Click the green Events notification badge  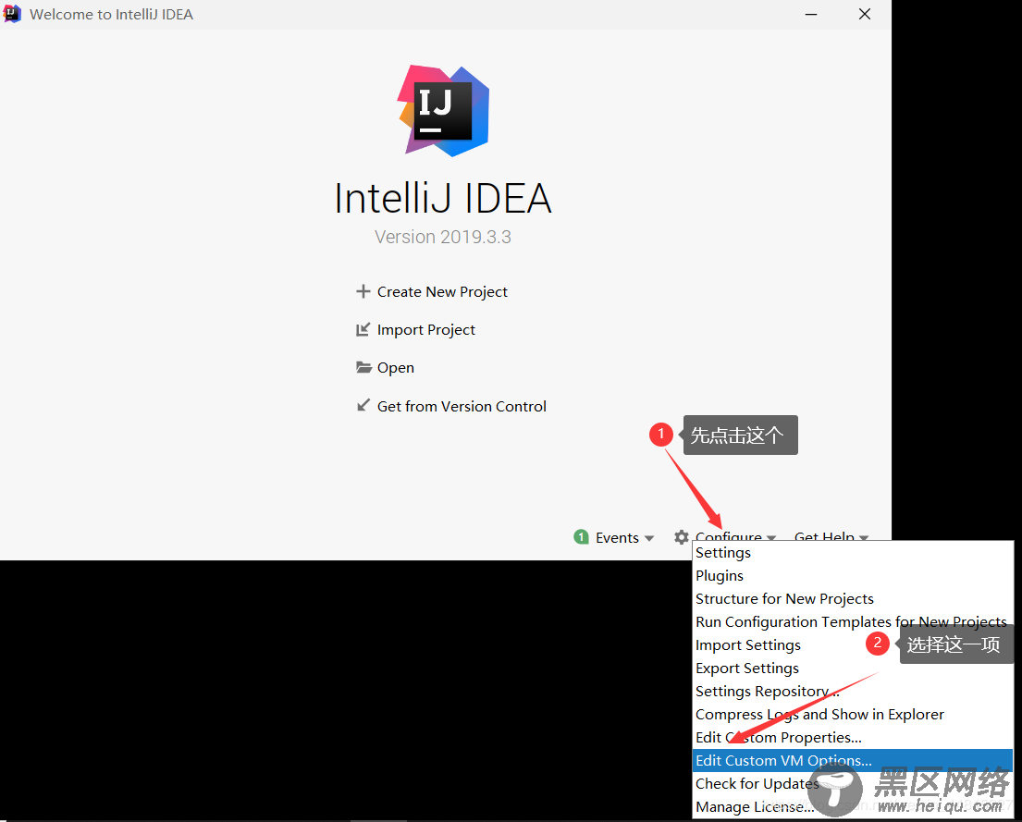tap(581, 537)
